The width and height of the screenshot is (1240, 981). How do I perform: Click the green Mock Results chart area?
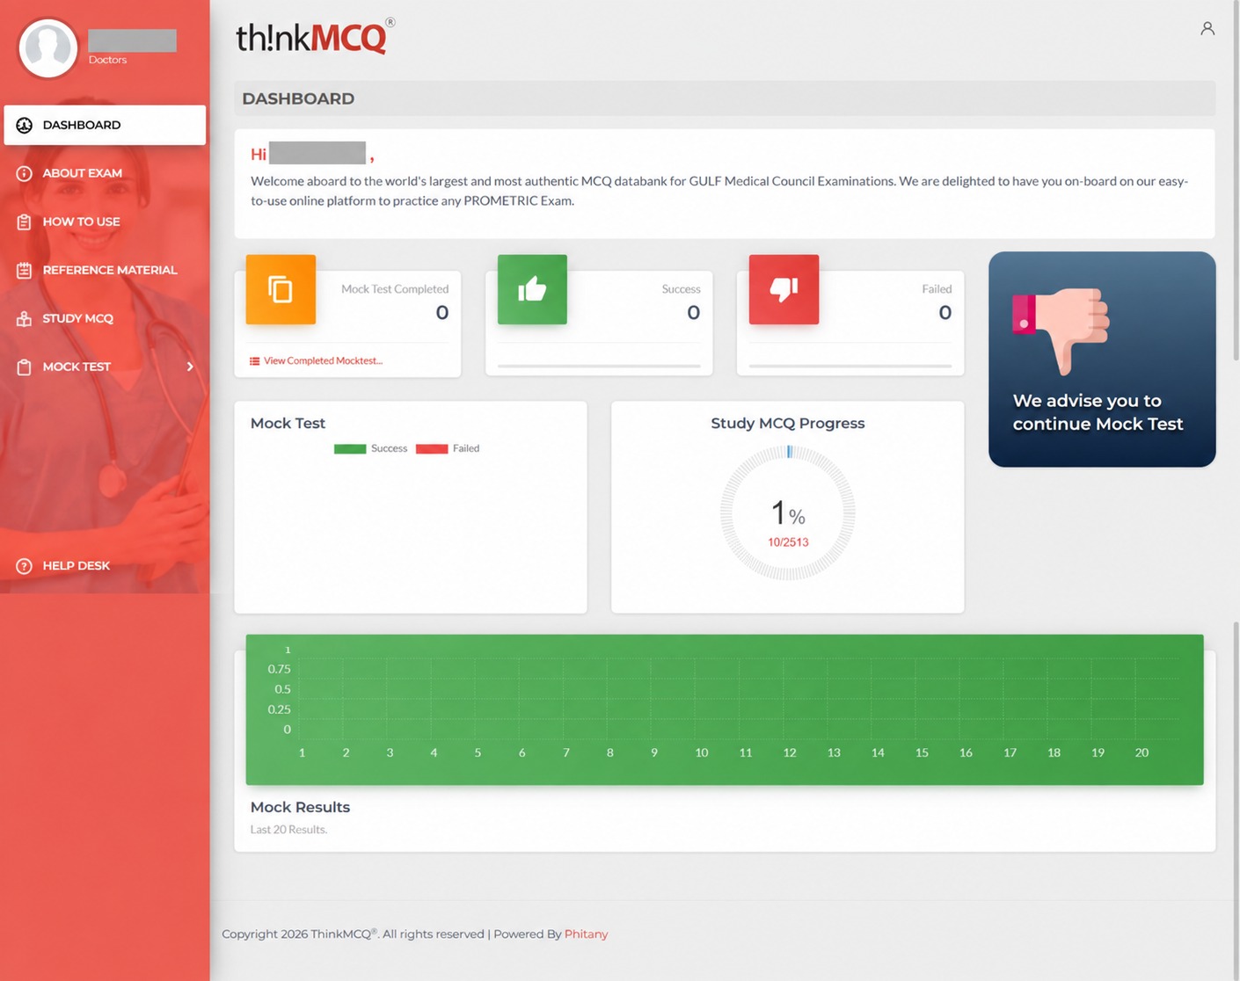pos(725,709)
